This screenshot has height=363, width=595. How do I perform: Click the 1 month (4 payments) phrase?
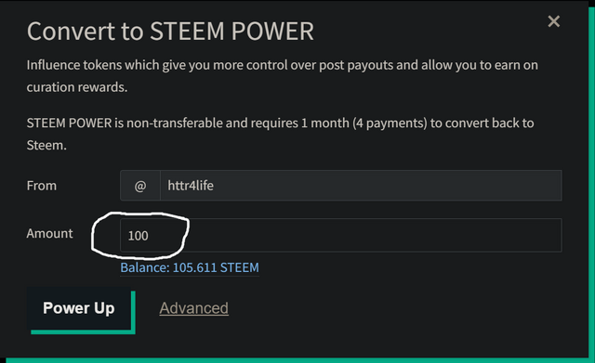point(364,123)
